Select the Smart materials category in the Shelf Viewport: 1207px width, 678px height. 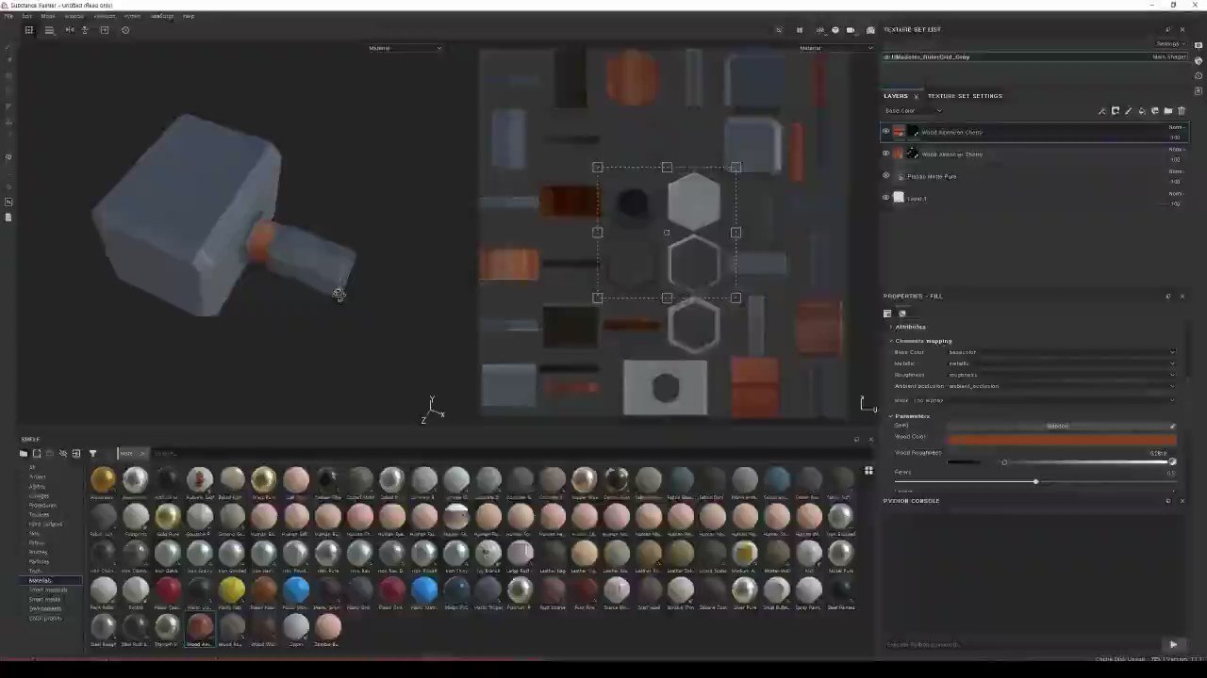(x=48, y=589)
